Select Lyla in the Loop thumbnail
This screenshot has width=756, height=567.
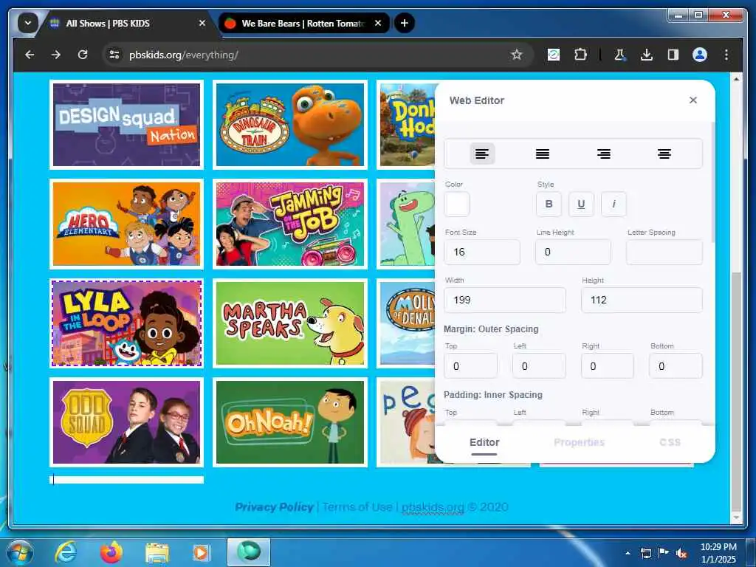[126, 323]
